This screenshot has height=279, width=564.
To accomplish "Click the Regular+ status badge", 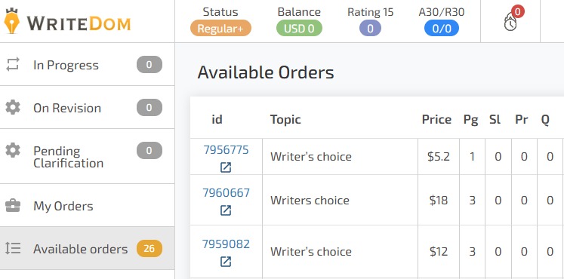I will (221, 29).
